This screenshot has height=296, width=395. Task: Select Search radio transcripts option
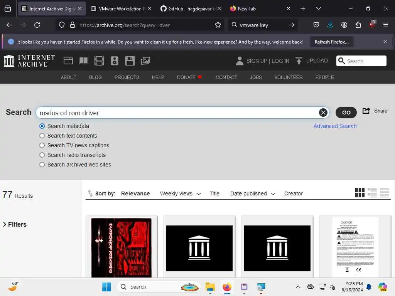tap(42, 155)
